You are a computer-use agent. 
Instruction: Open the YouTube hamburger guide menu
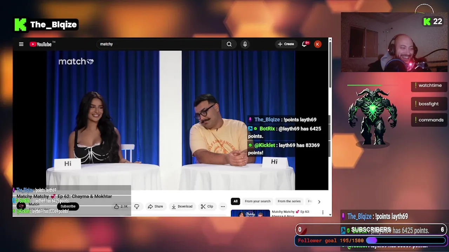click(x=21, y=44)
